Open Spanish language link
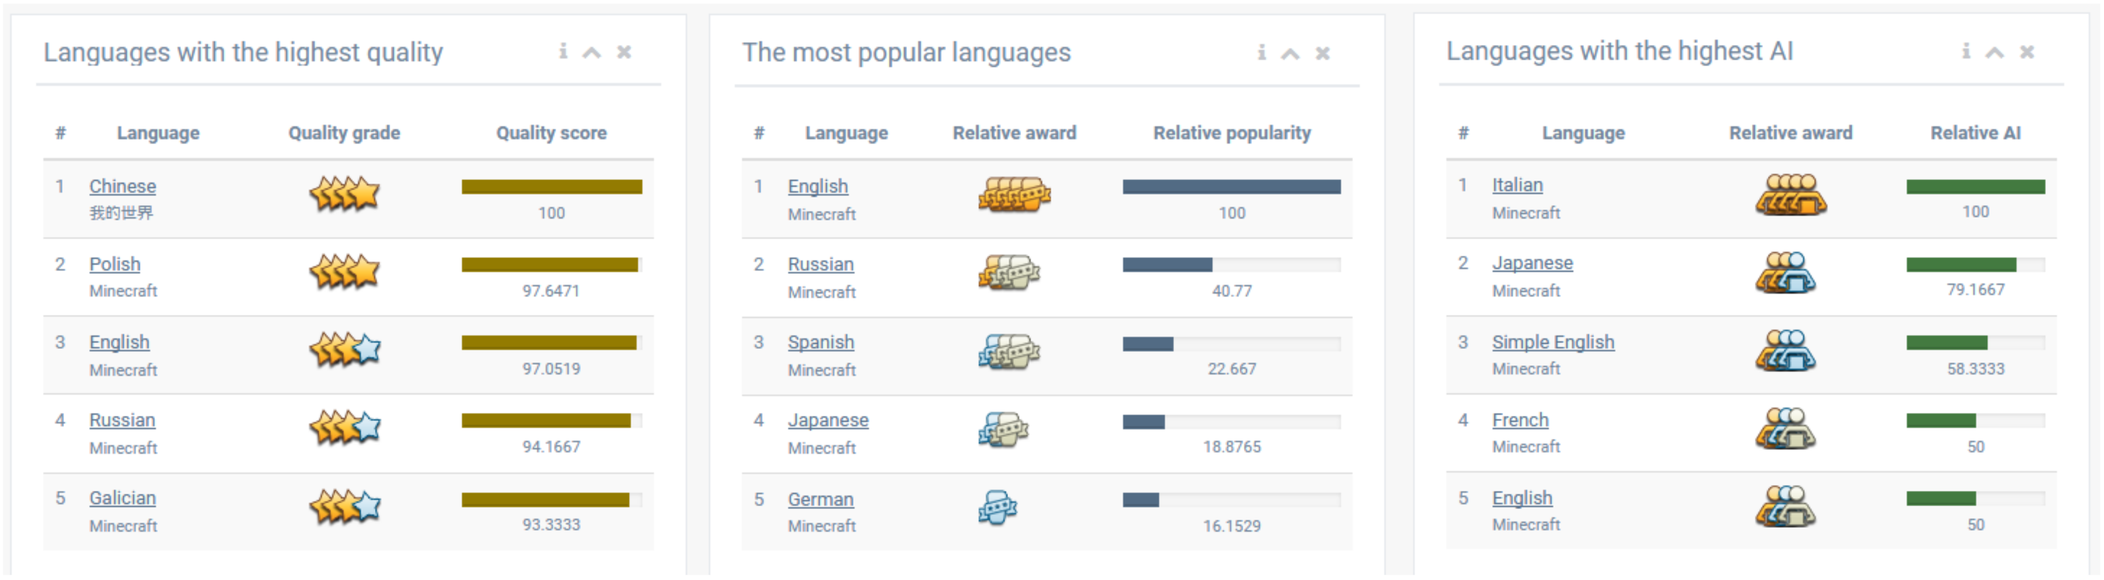This screenshot has width=2104, height=580. point(821,342)
